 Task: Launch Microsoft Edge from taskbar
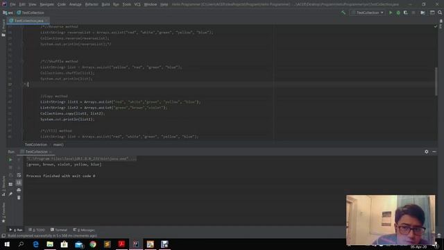(35, 244)
